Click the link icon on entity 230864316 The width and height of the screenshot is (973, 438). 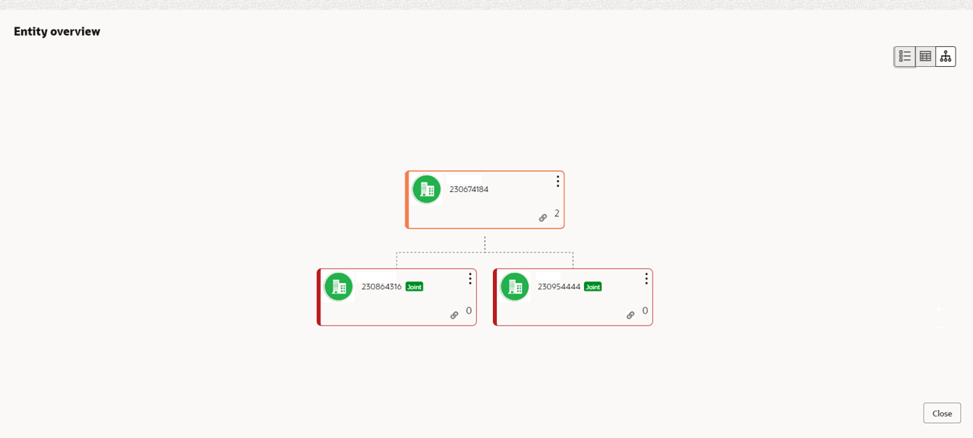click(x=454, y=314)
